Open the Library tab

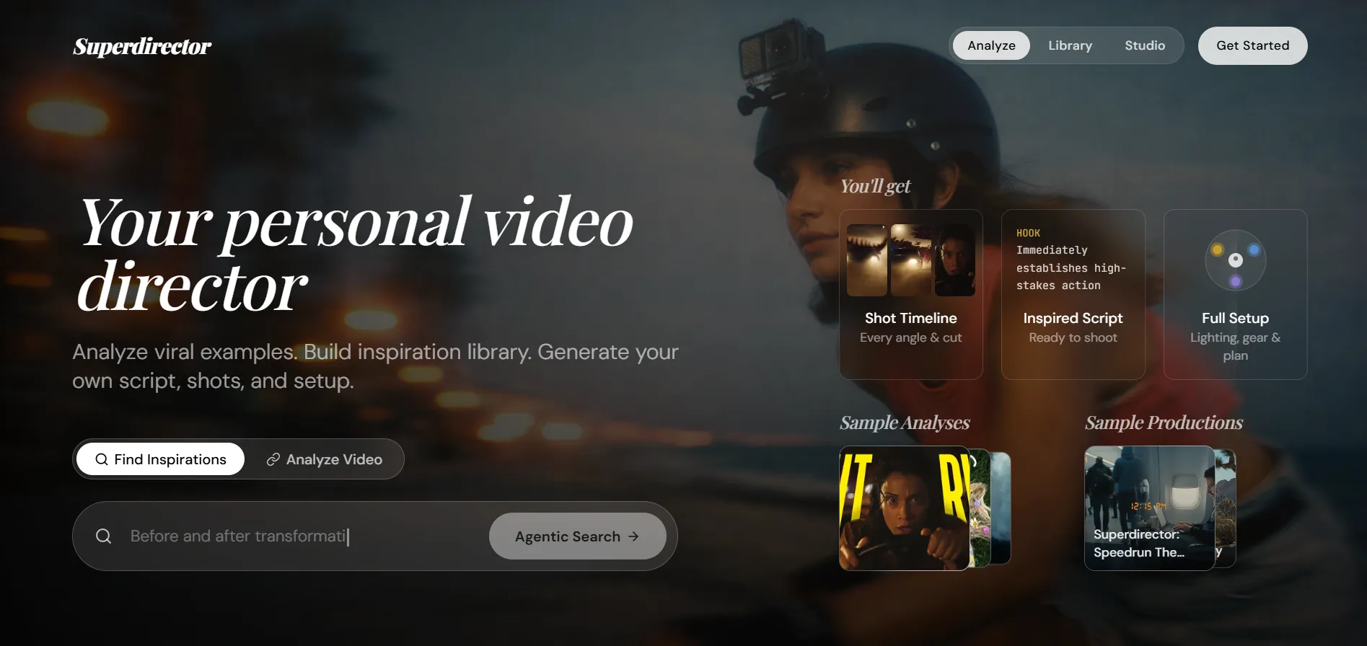[1070, 45]
